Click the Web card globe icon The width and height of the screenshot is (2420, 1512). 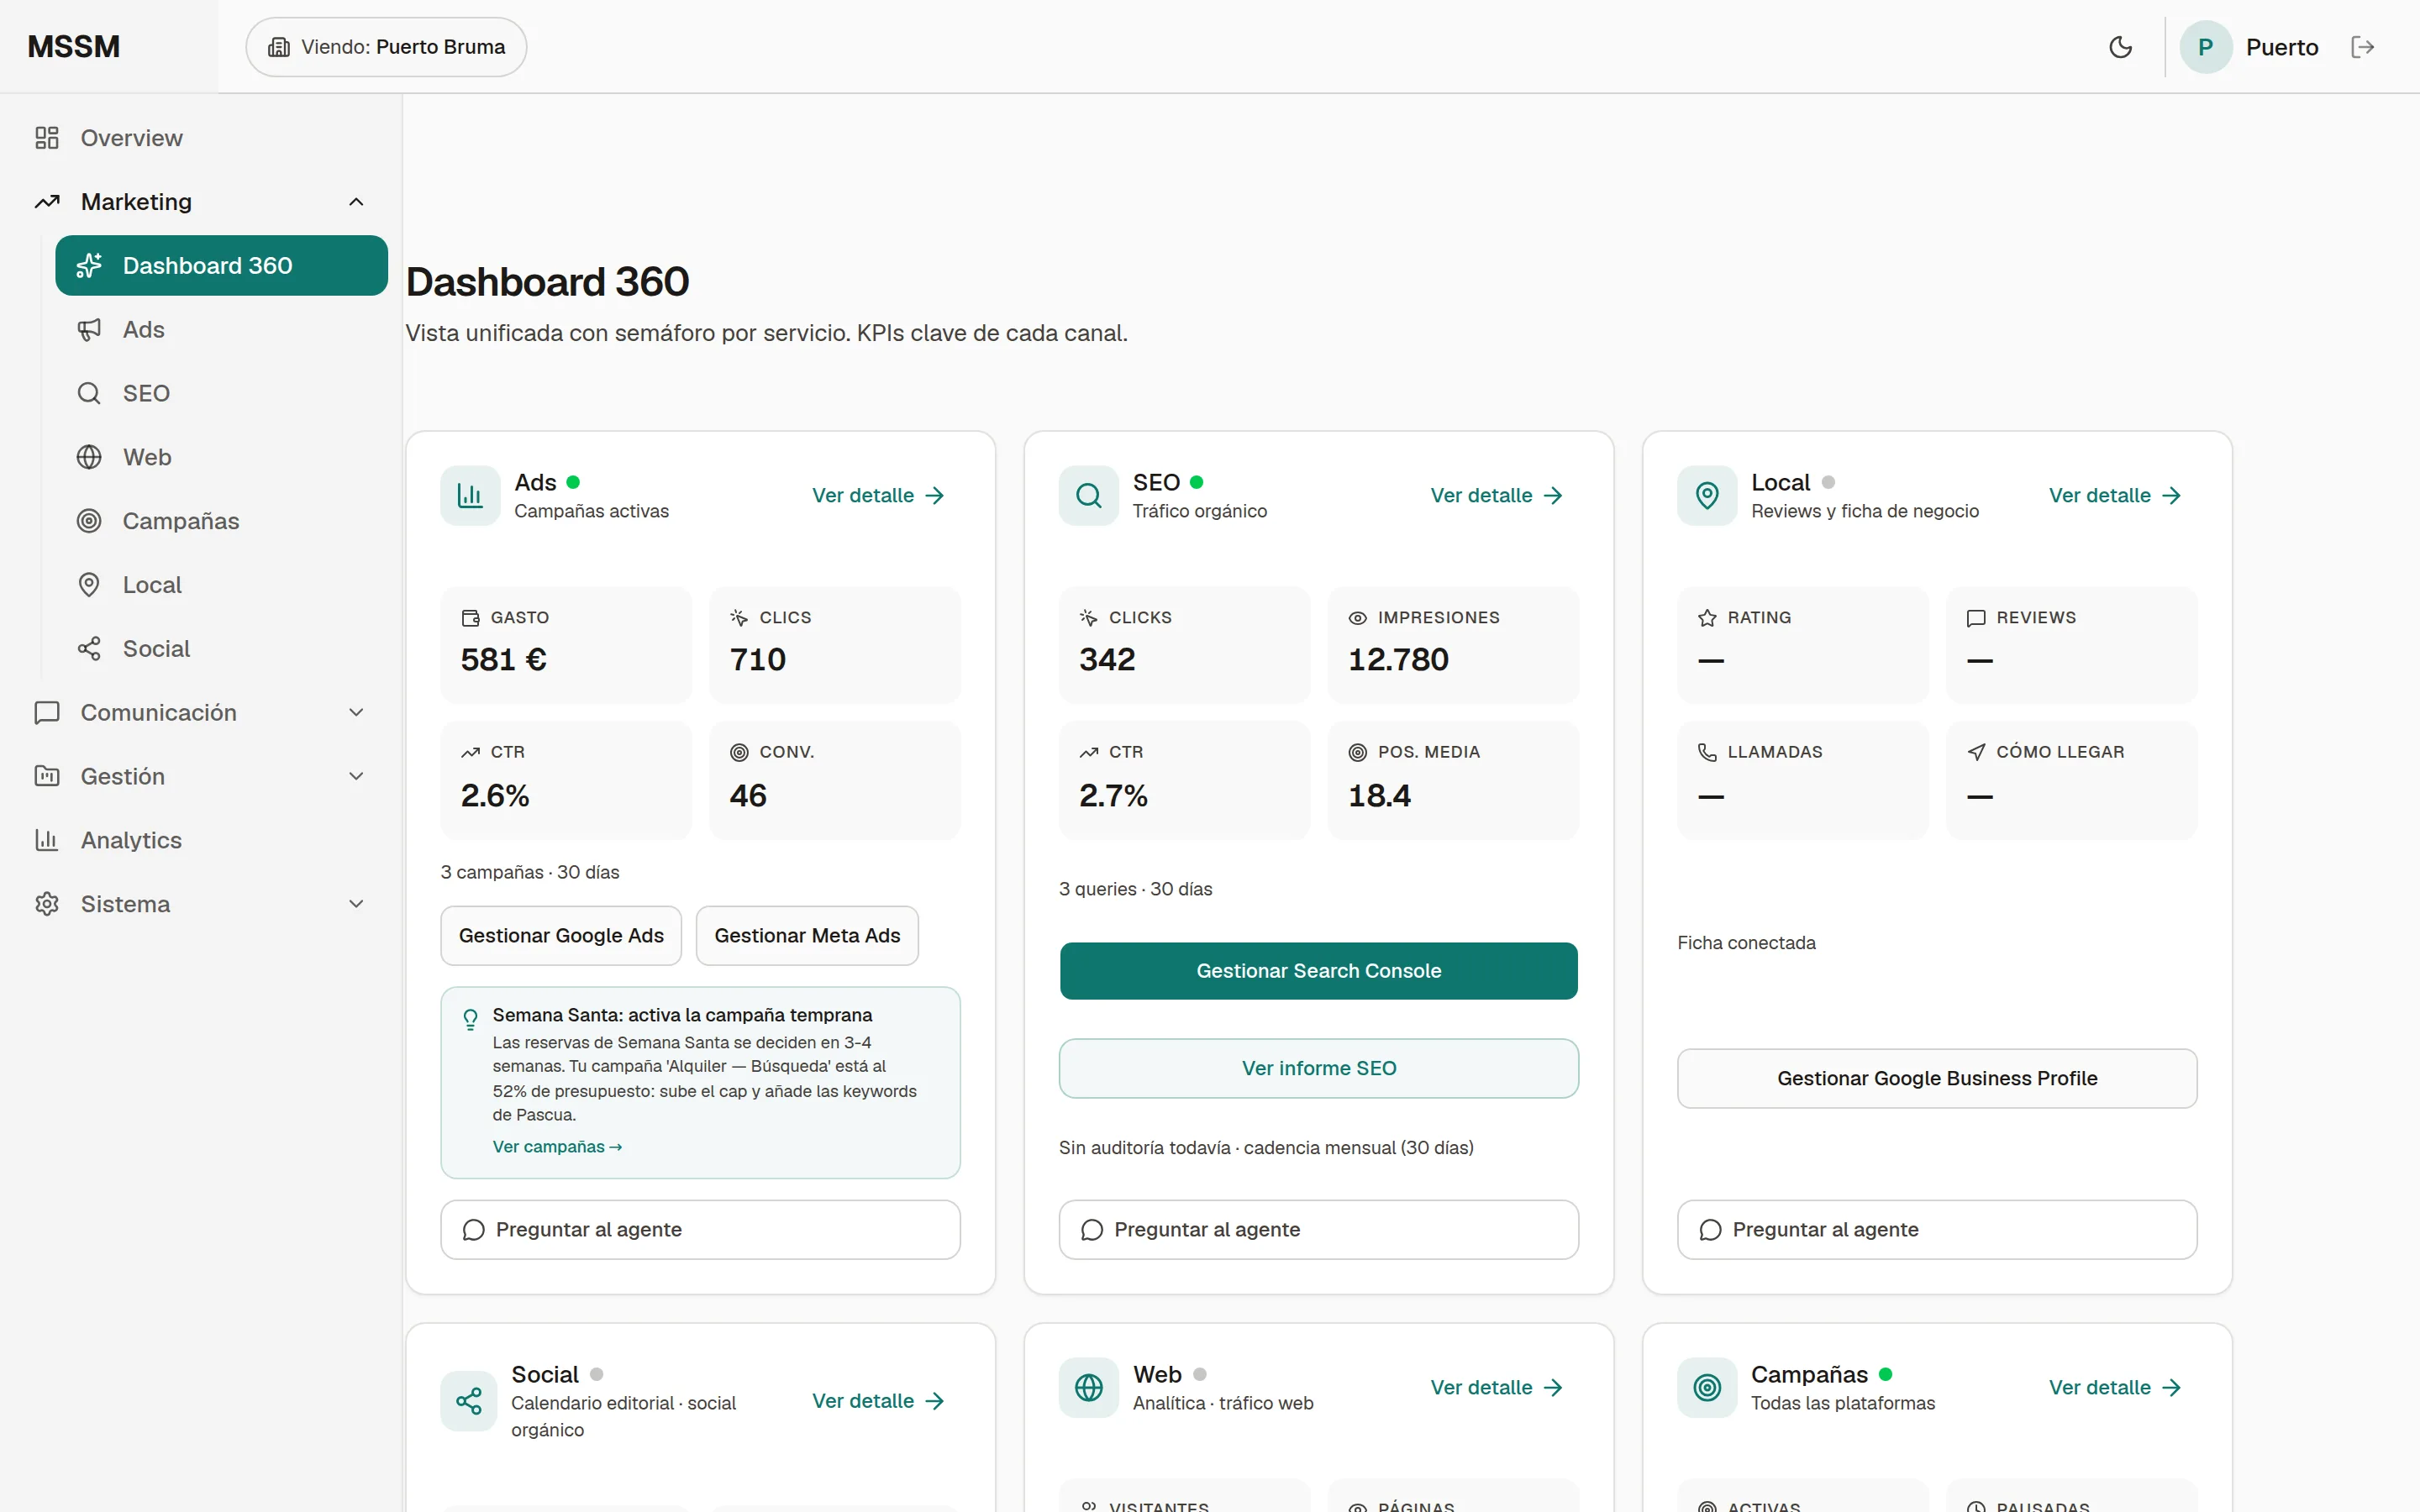[1089, 1387]
